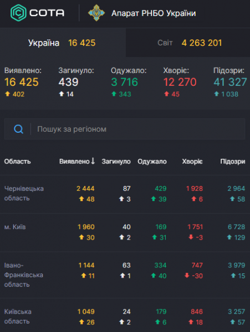
Task: Click the green up arrow beside 343
Action: tap(114, 94)
